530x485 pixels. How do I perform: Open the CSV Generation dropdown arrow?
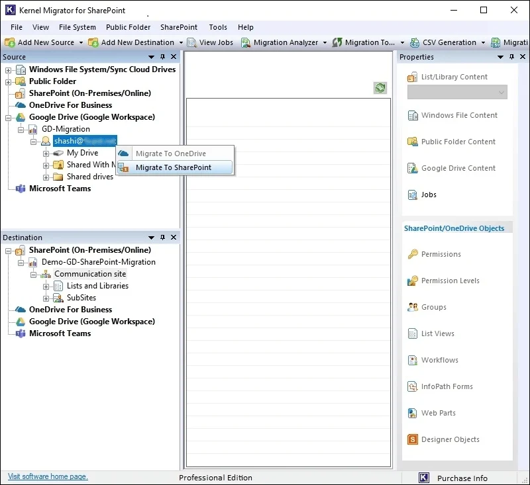[x=484, y=43]
